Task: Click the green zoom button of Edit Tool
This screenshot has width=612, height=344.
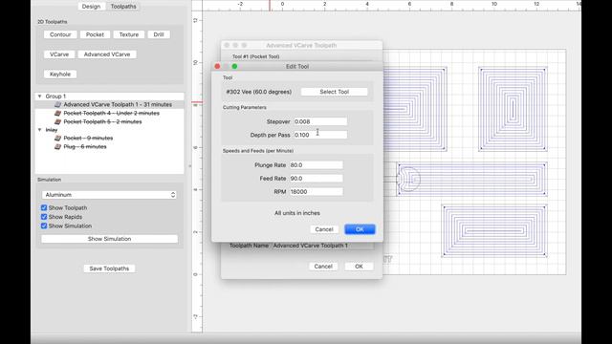Action: (x=234, y=66)
